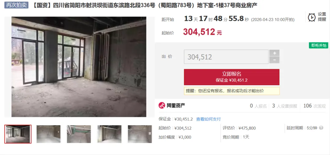Click the 立即报名 registration button
This screenshot has width=330, height=155.
pyautogui.click(x=232, y=77)
